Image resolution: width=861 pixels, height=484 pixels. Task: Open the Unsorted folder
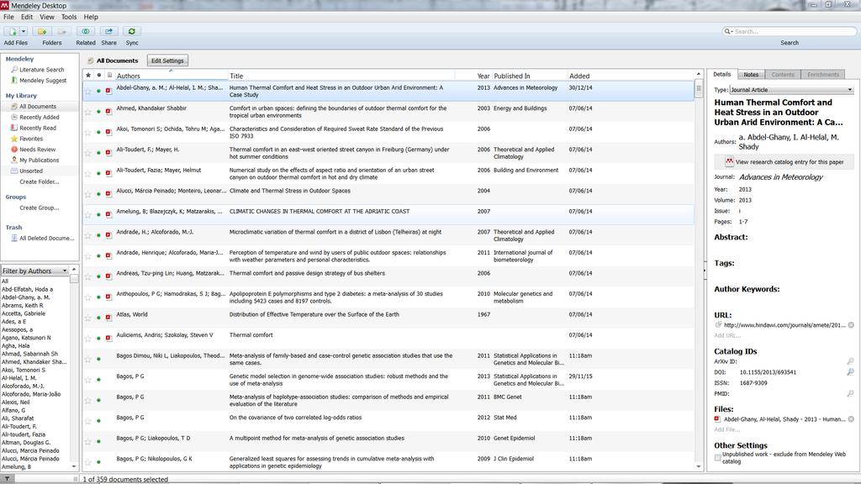click(31, 171)
